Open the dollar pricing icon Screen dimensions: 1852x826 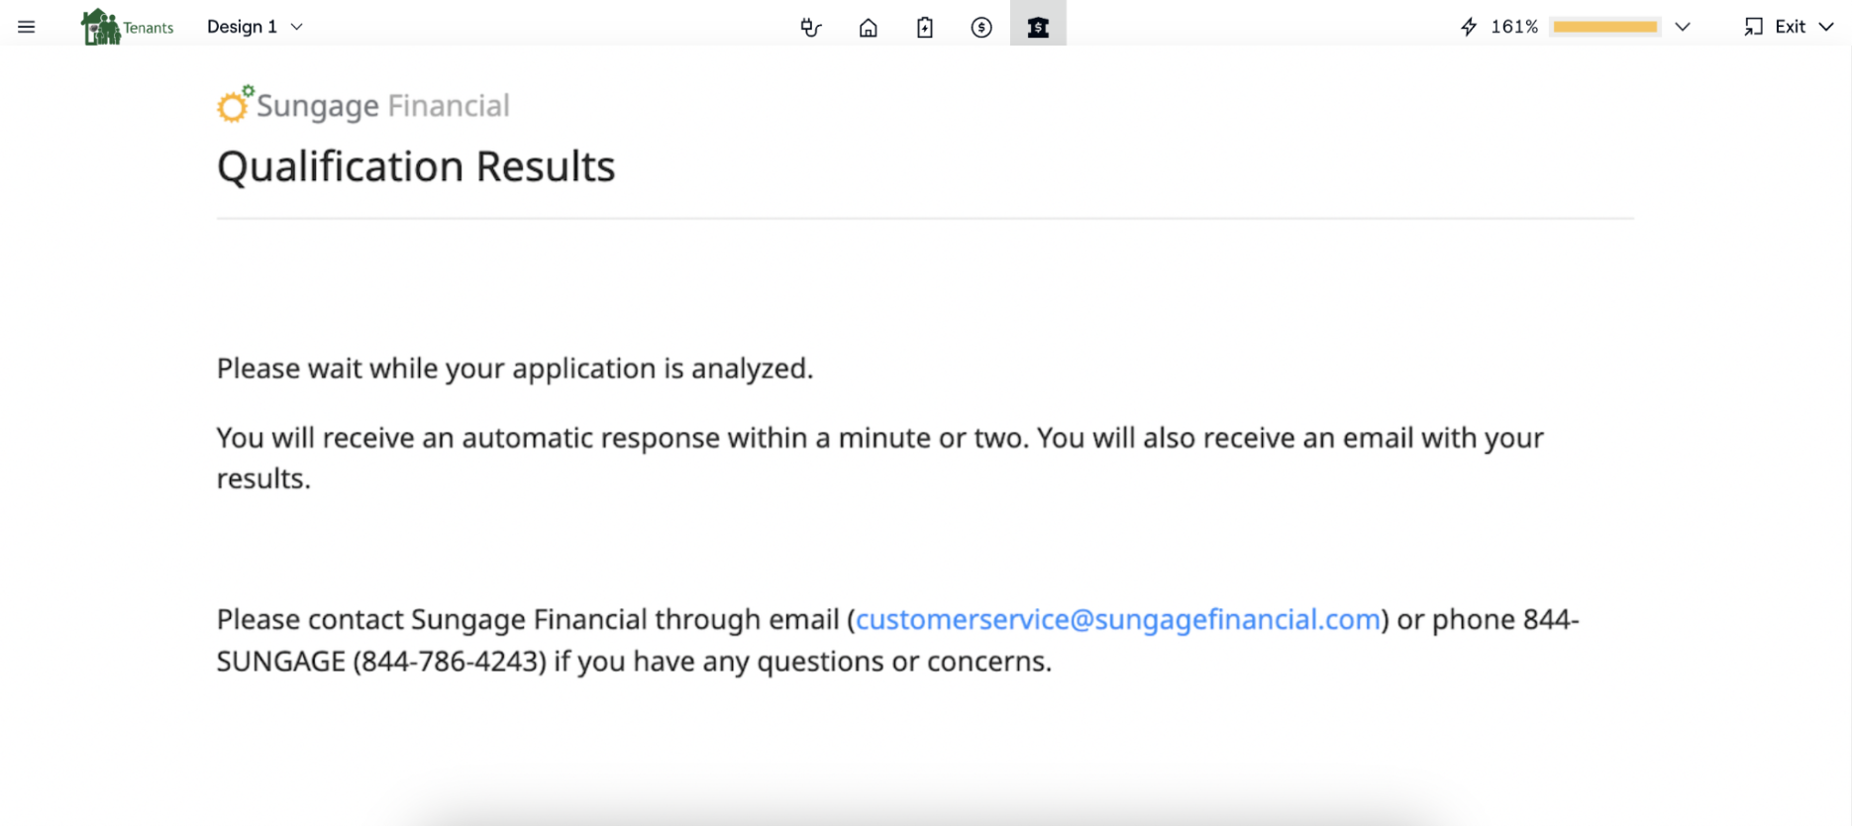tap(981, 28)
